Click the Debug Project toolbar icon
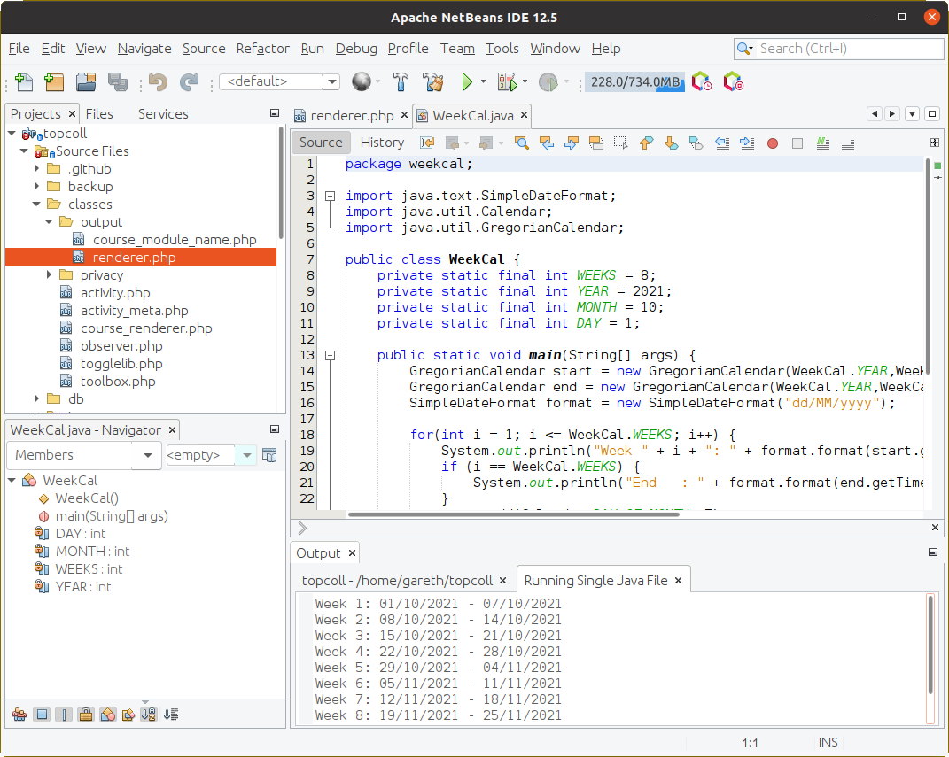This screenshot has width=949, height=757. [507, 81]
